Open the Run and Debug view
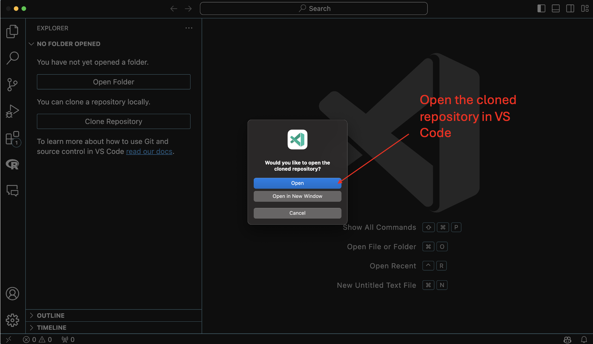593x344 pixels. [x=12, y=111]
